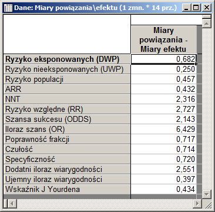Select row Ryzyko nieeksponowanych (UWP)
Viewport: 215px width, 212px height.
(x=67, y=69)
